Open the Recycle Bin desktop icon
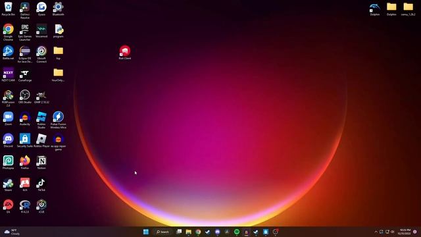The image size is (421, 237). (9, 9)
